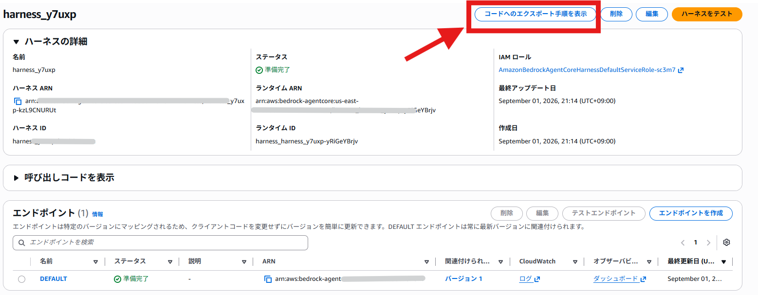Collapse the ハーネスの詳細 section
Viewport: 758px width, 295px height.
click(x=17, y=42)
